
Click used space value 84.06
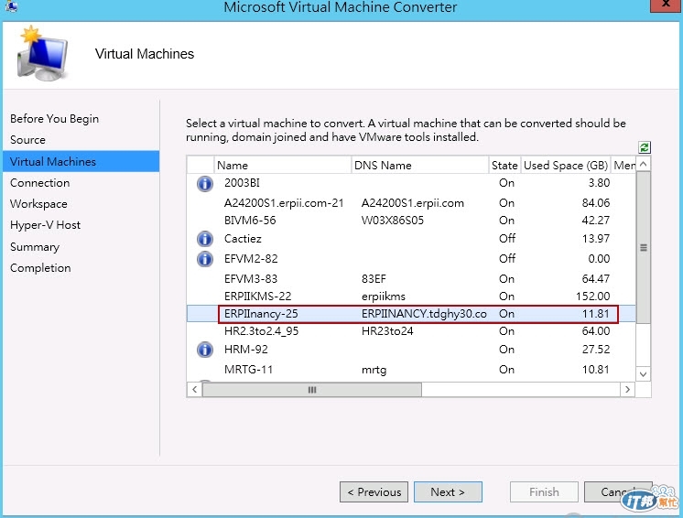click(x=596, y=203)
